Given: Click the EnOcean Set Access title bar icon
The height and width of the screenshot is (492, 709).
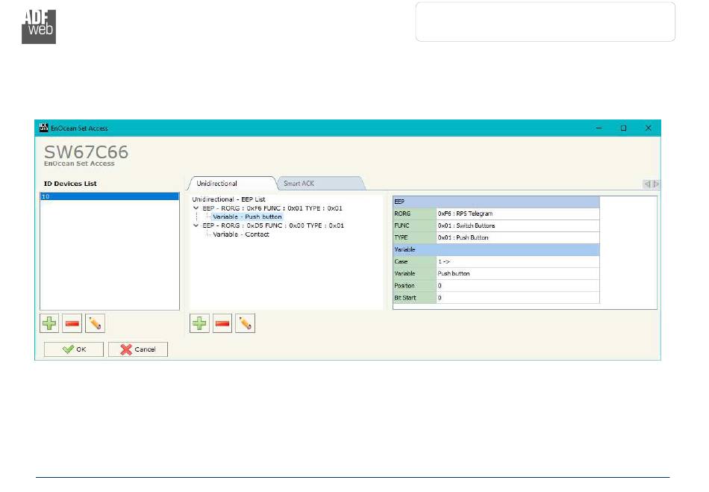Looking at the screenshot, I should (43, 128).
